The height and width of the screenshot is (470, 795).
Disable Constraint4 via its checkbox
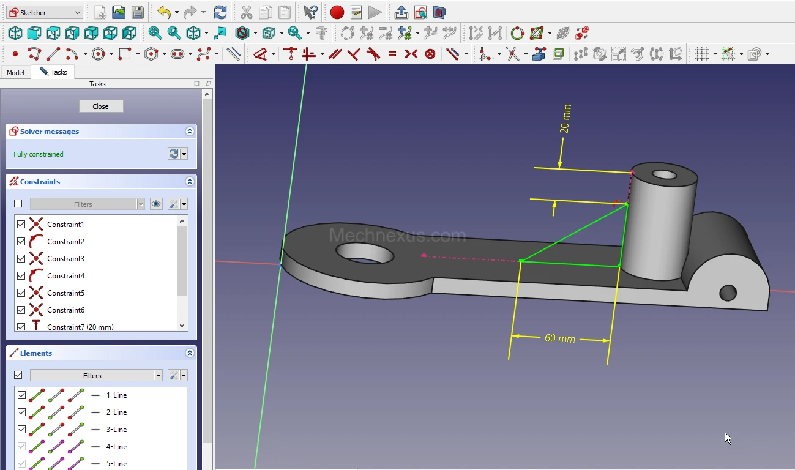point(21,276)
